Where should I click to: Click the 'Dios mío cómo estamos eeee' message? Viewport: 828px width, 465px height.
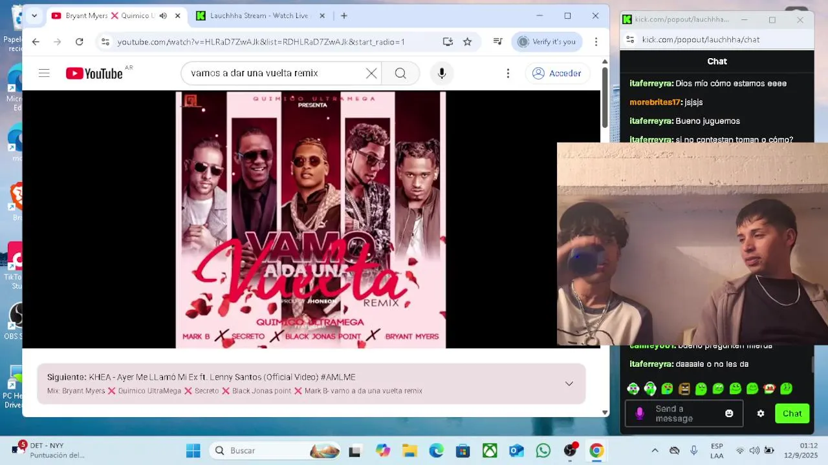point(731,83)
